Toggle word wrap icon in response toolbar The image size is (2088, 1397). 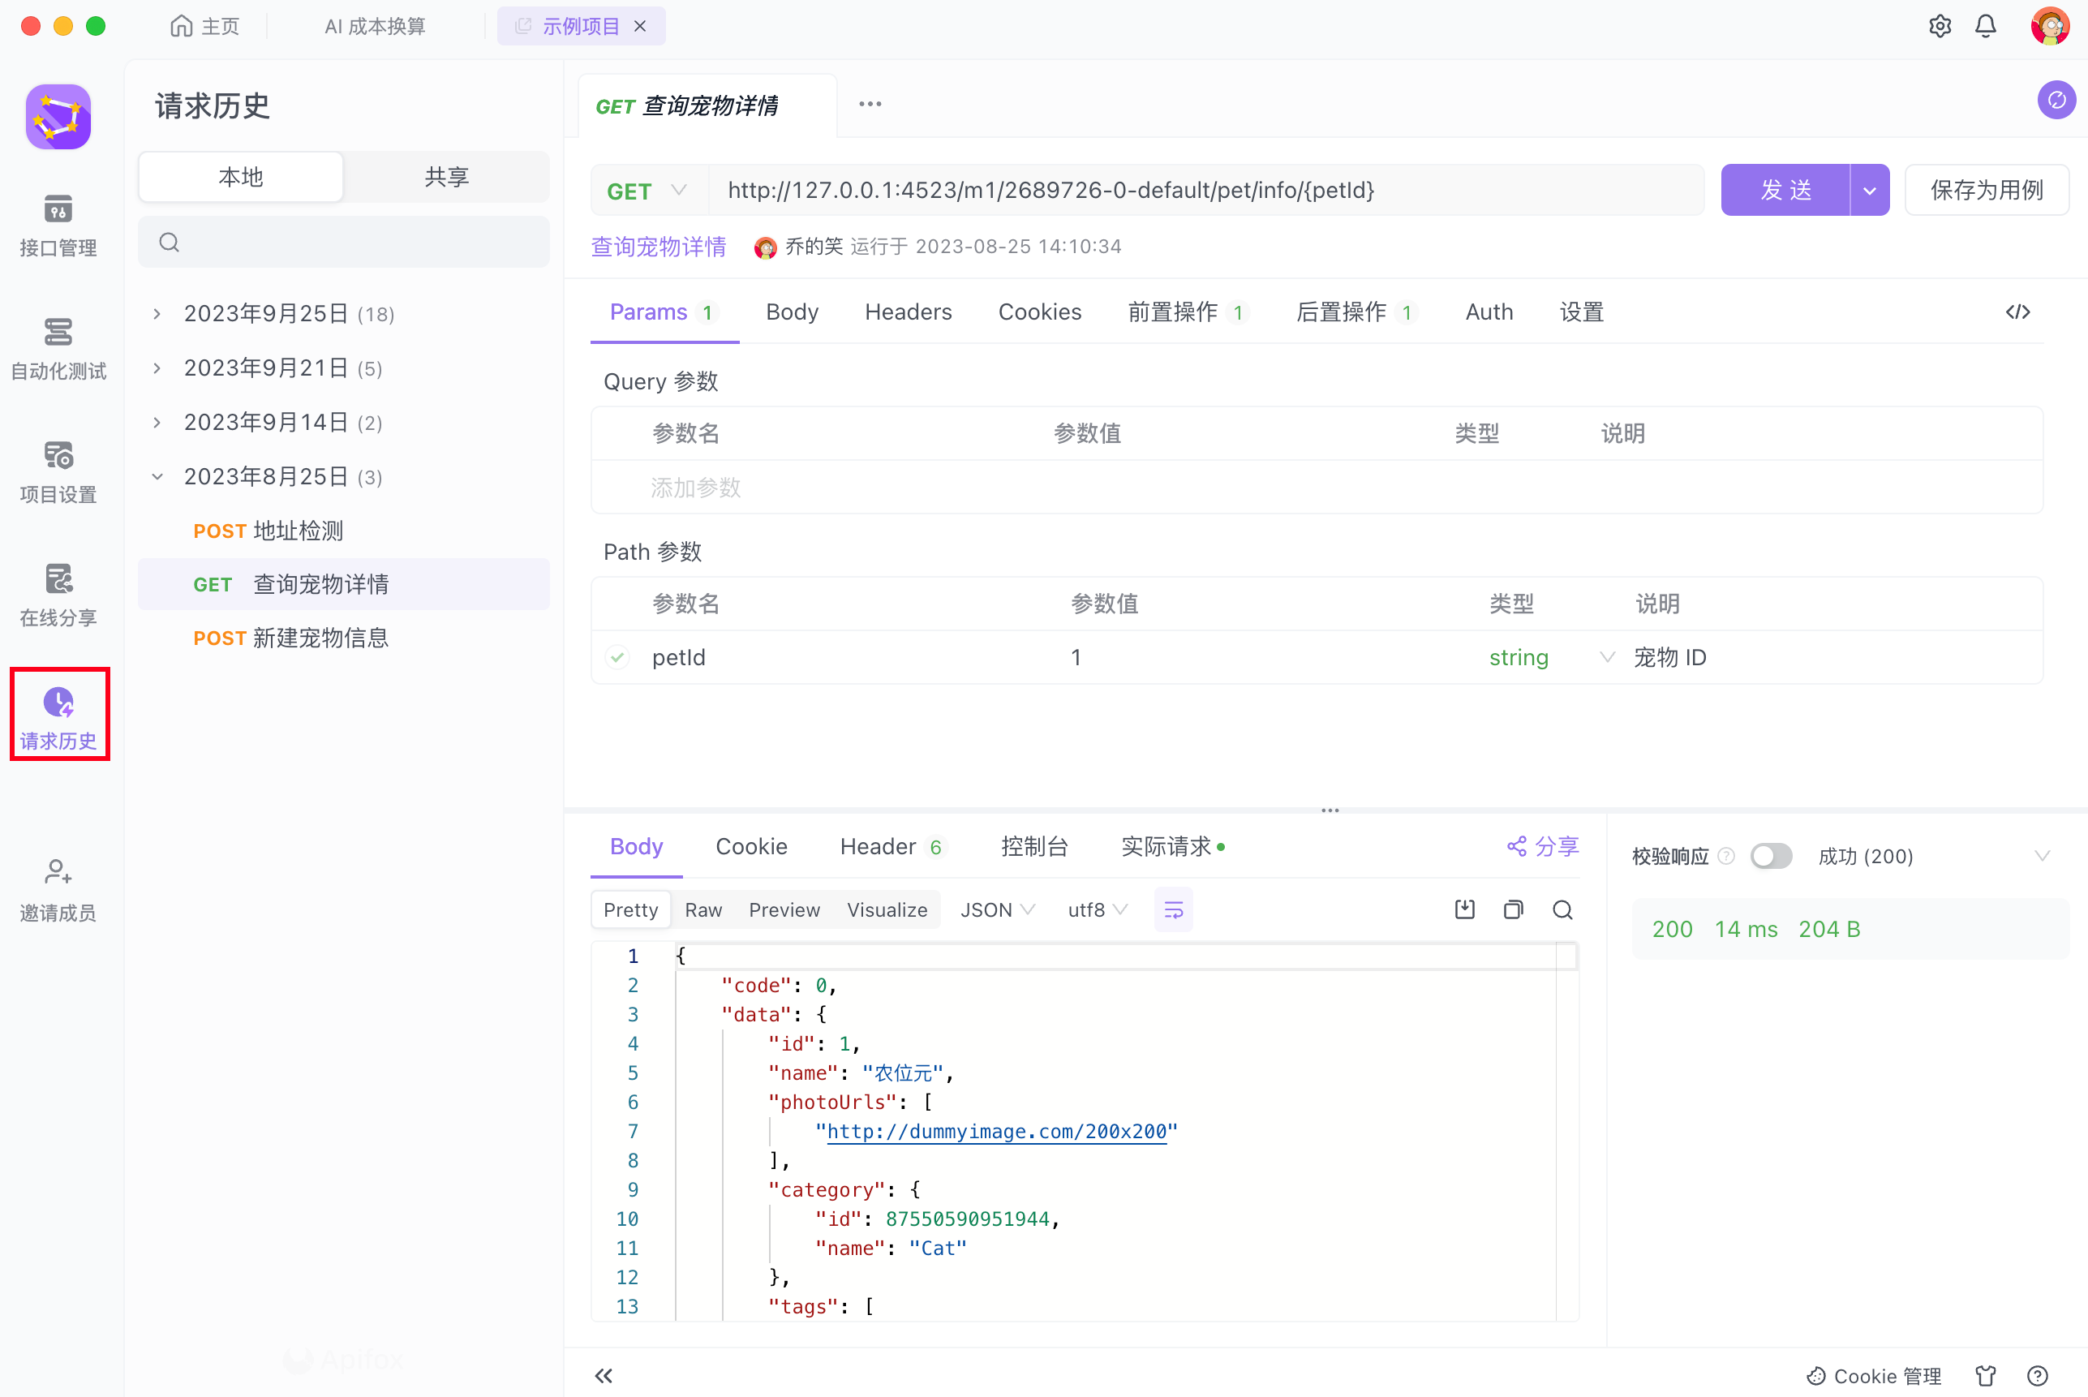point(1173,909)
